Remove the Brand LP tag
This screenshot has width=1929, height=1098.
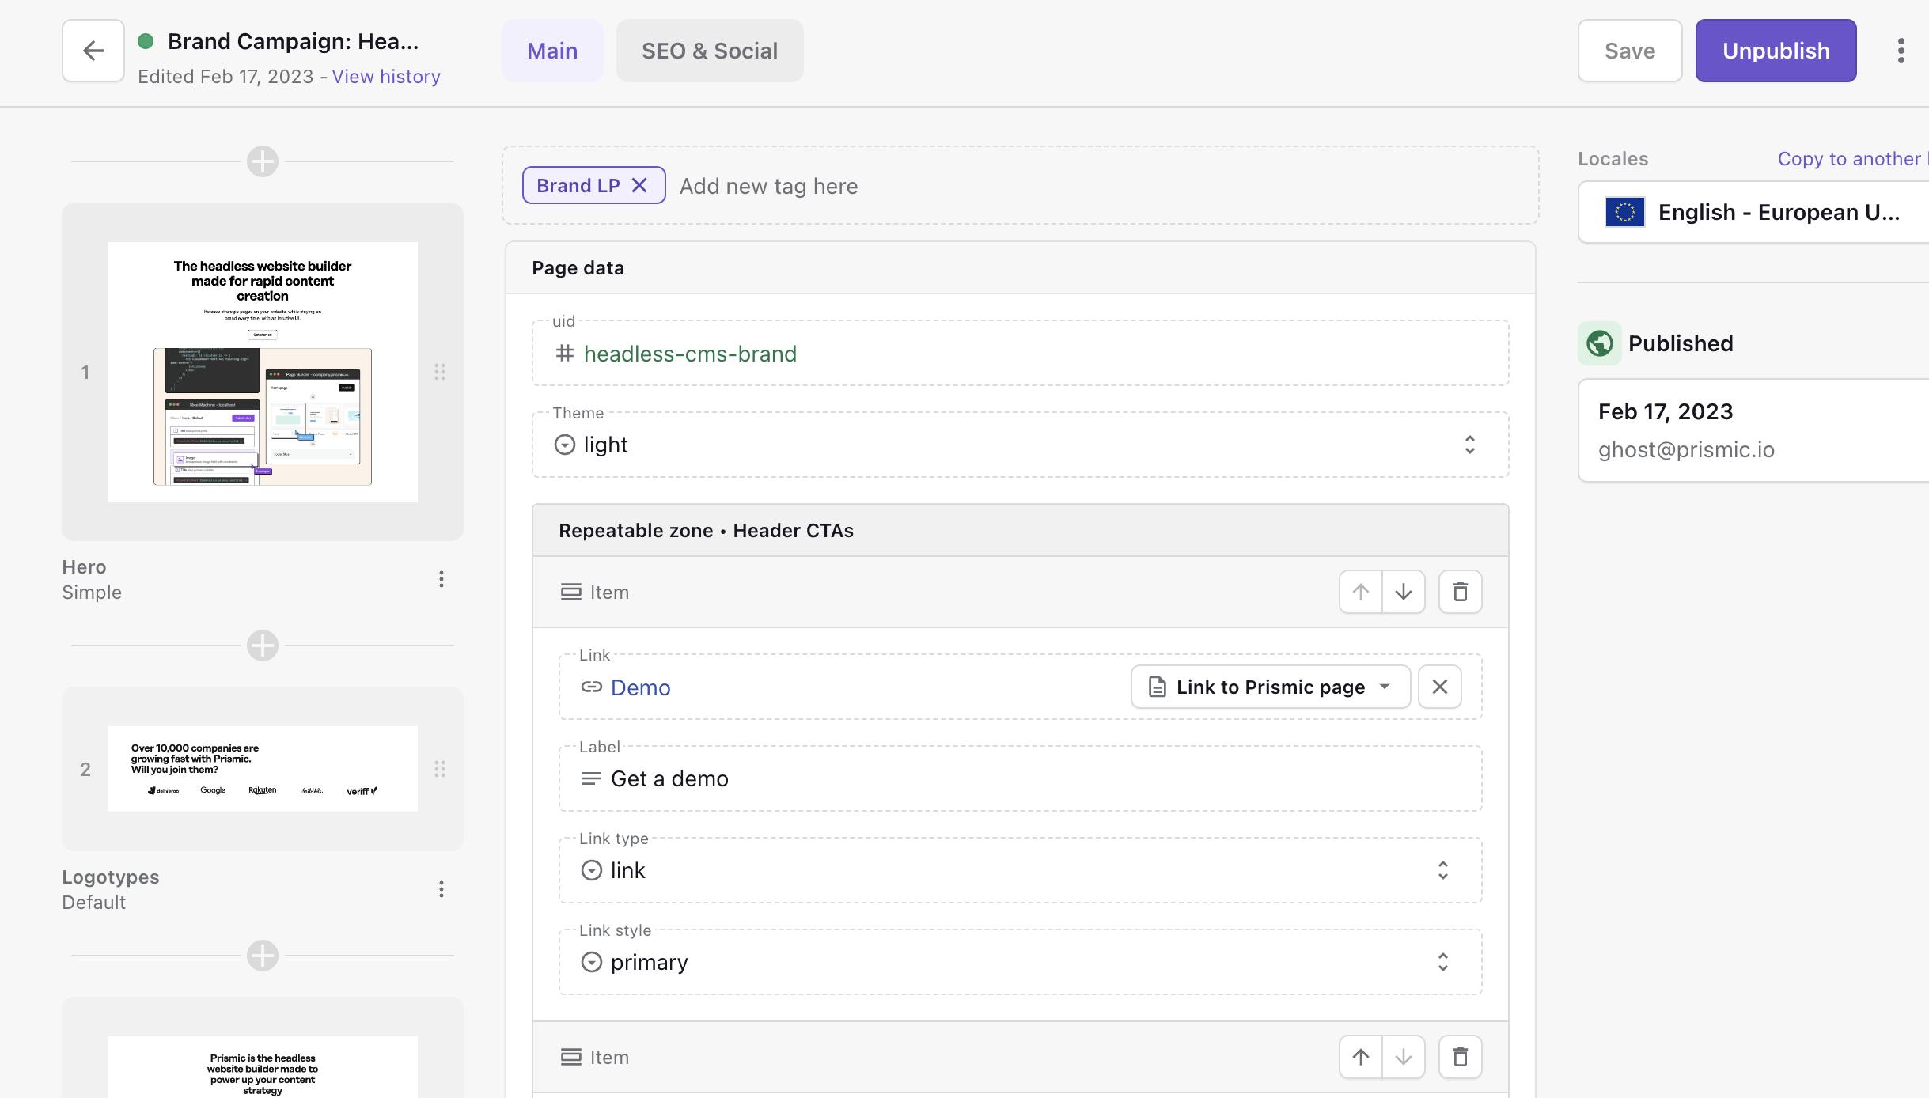pyautogui.click(x=639, y=185)
